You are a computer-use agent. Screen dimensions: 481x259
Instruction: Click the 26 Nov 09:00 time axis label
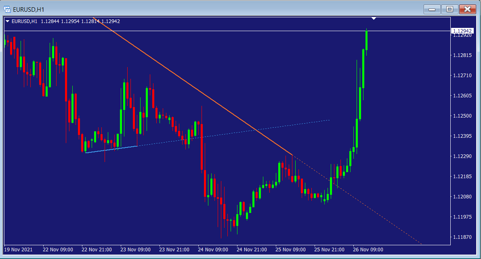(x=368, y=249)
